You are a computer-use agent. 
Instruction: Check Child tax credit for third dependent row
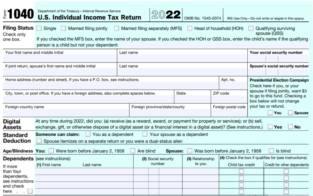pos(241,185)
